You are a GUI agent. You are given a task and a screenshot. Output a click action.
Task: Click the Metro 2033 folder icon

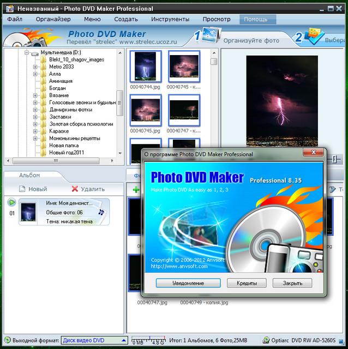43,67
